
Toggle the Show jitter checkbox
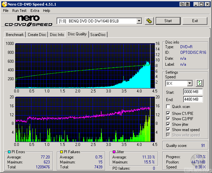coord(168,124)
